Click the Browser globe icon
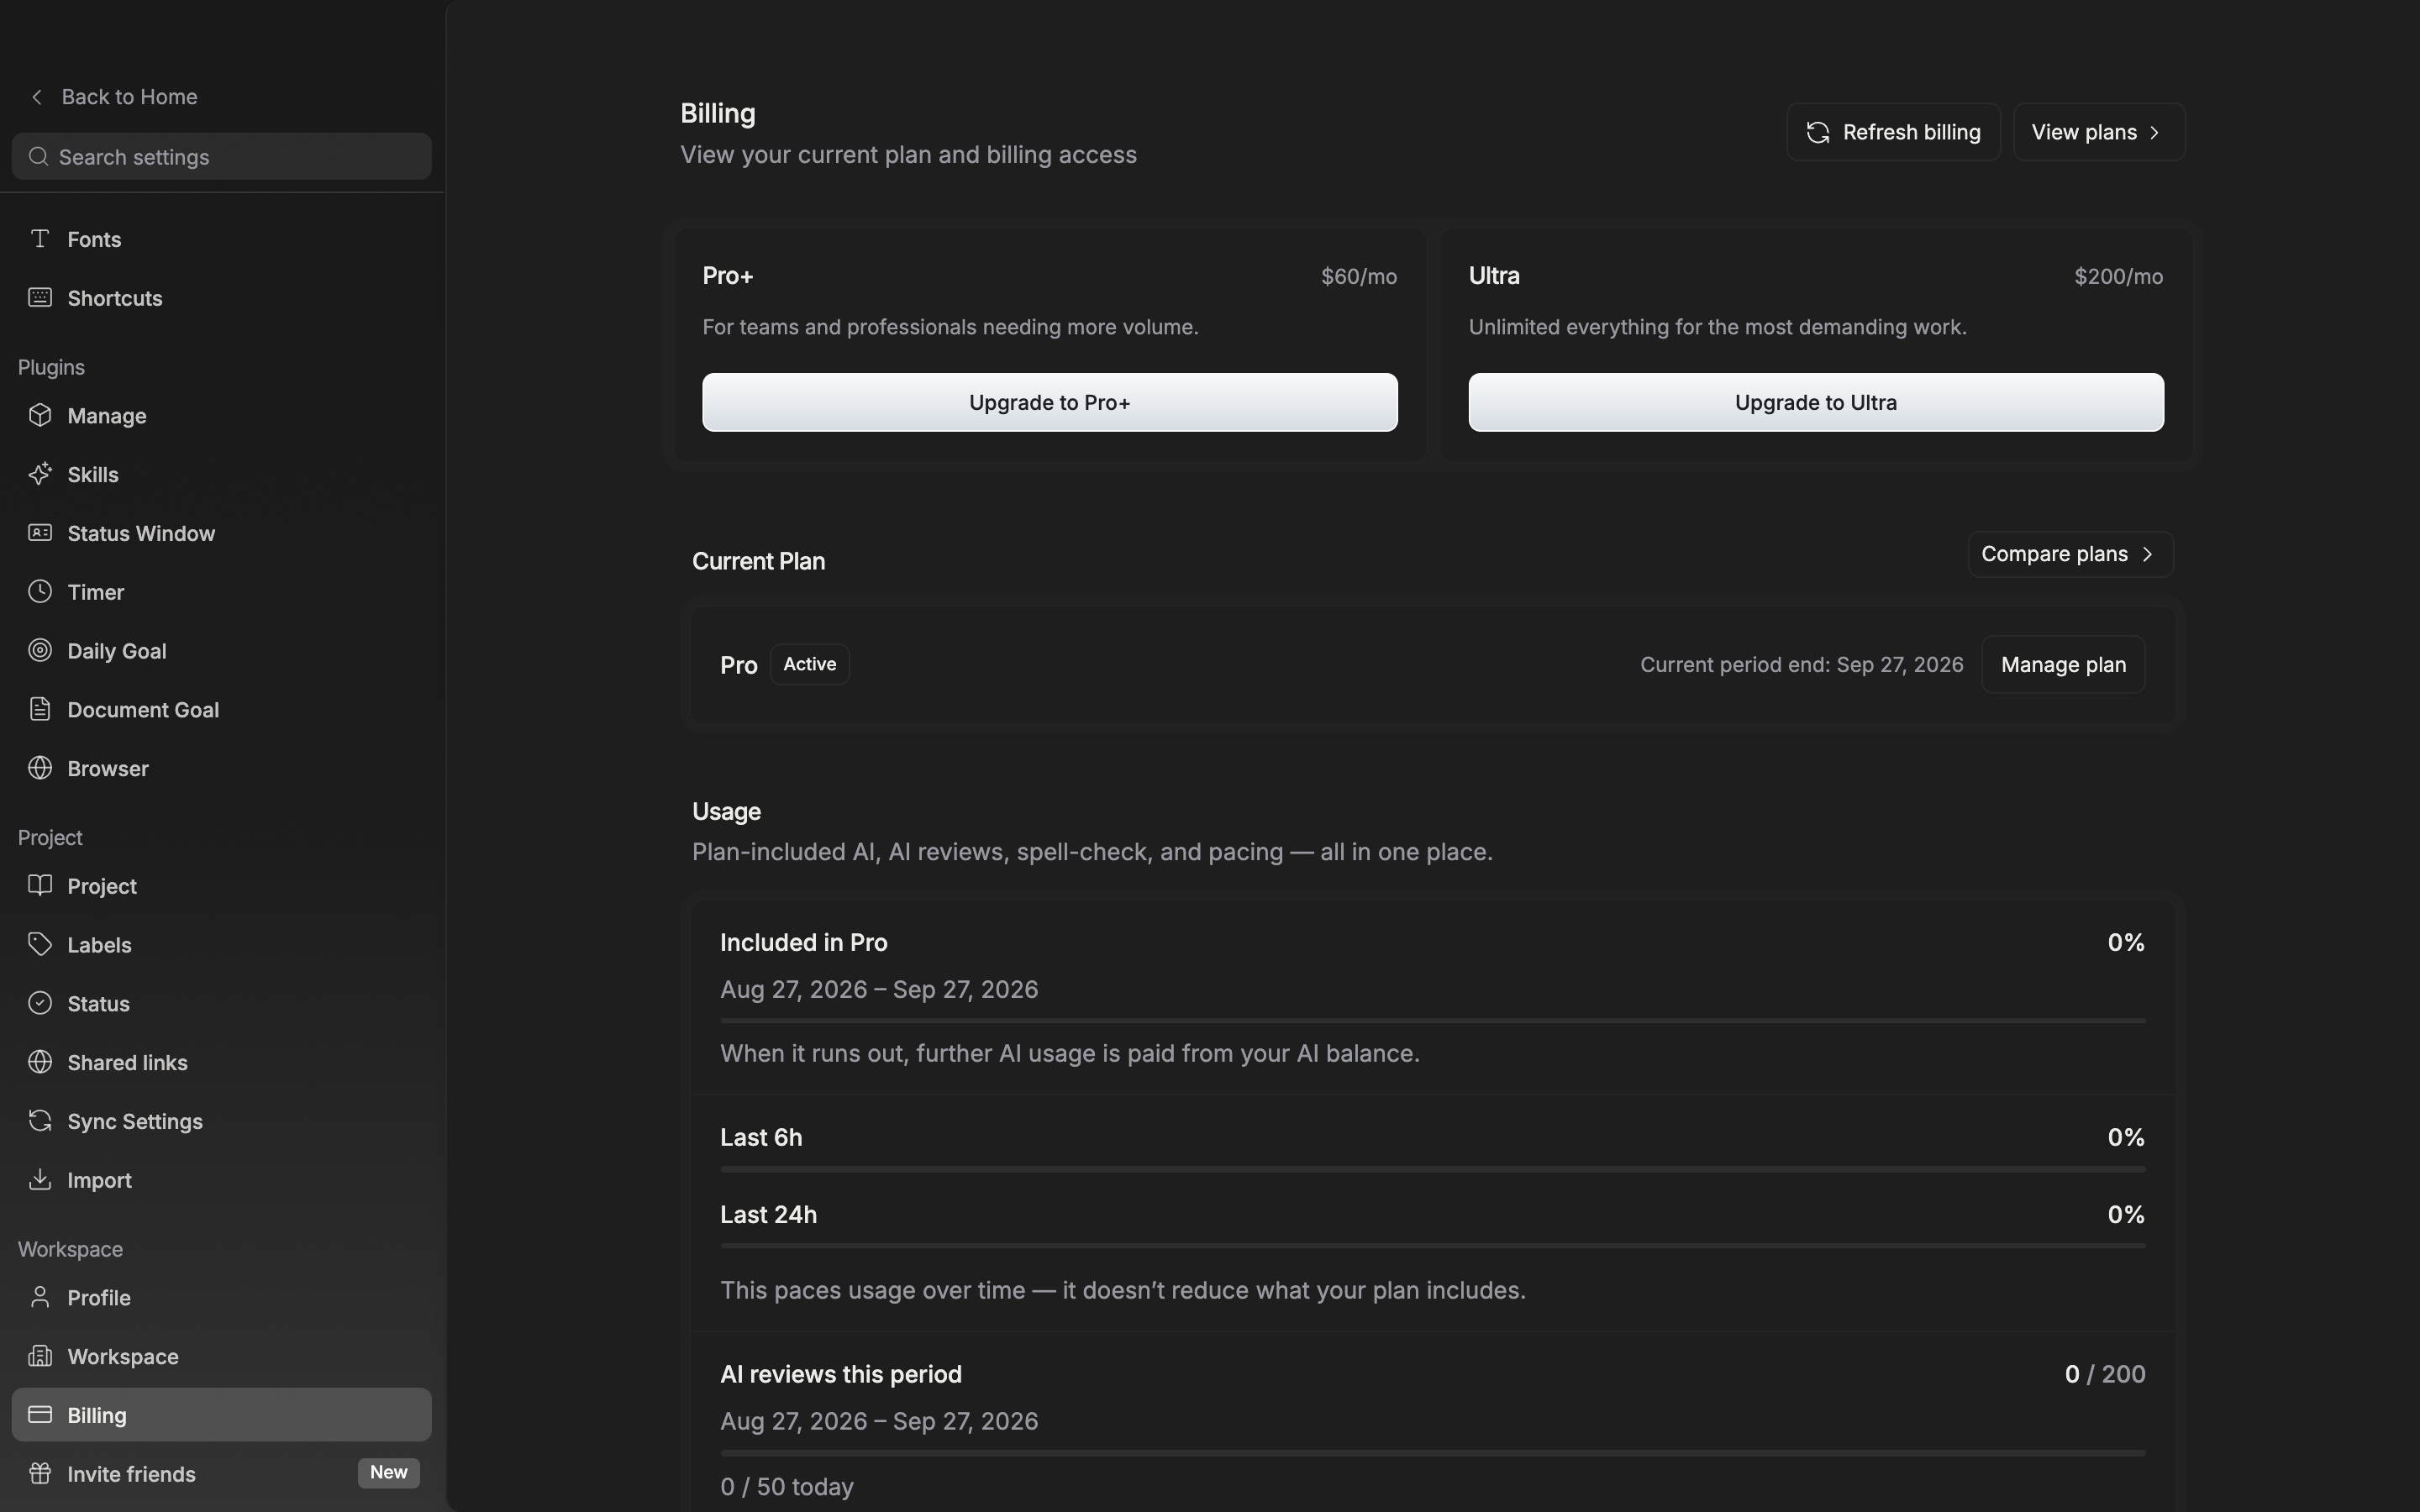The height and width of the screenshot is (1512, 2420). (40, 768)
